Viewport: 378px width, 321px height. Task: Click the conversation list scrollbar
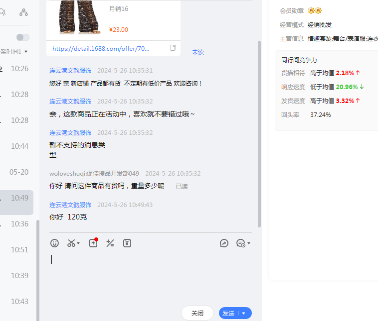click(x=37, y=270)
